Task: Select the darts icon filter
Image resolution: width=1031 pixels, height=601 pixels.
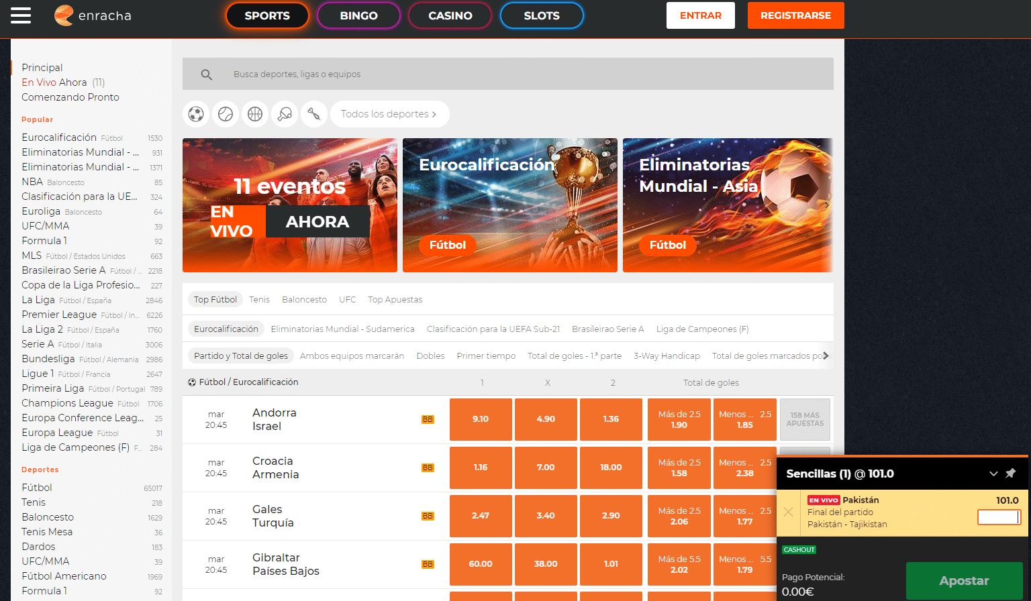Action: [x=314, y=114]
